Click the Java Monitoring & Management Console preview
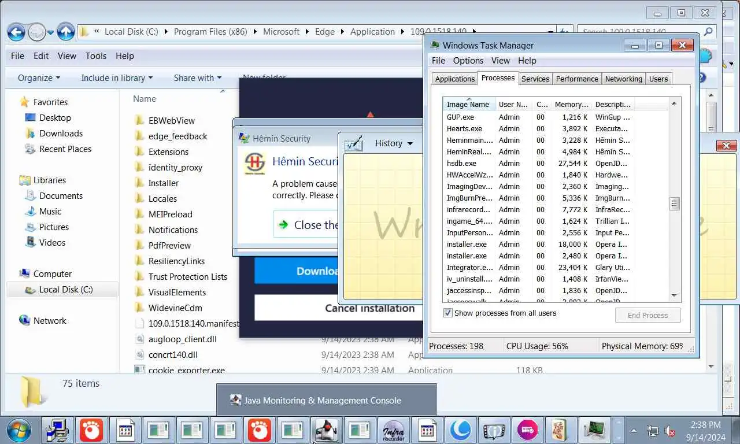 327,400
